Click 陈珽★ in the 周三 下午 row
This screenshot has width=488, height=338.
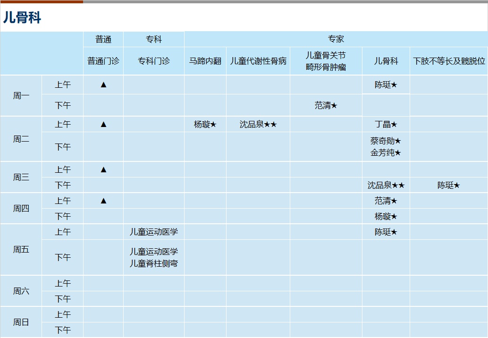448,185
